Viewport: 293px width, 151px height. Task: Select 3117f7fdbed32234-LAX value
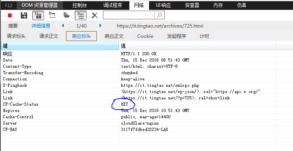tap(144, 129)
